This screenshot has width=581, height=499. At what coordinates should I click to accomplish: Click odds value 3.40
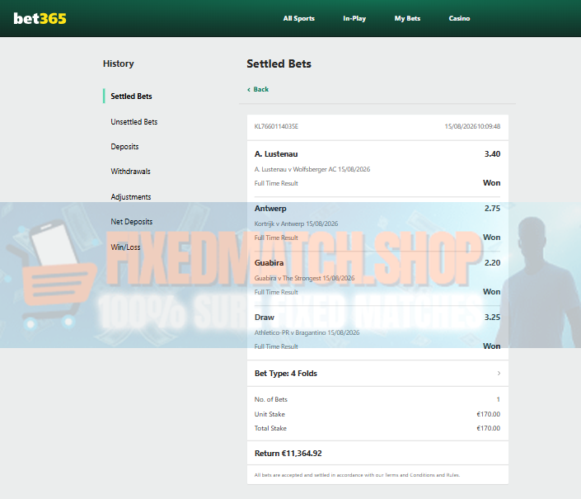click(x=493, y=154)
